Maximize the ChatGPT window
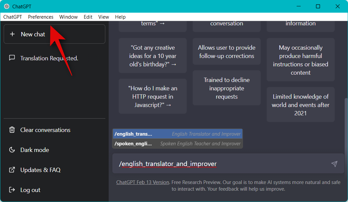348x202 pixels. coord(318,6)
